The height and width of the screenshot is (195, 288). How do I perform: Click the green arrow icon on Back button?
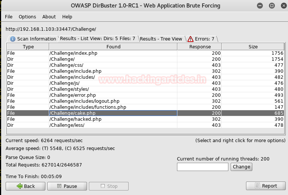pyautogui.click(x=19, y=186)
